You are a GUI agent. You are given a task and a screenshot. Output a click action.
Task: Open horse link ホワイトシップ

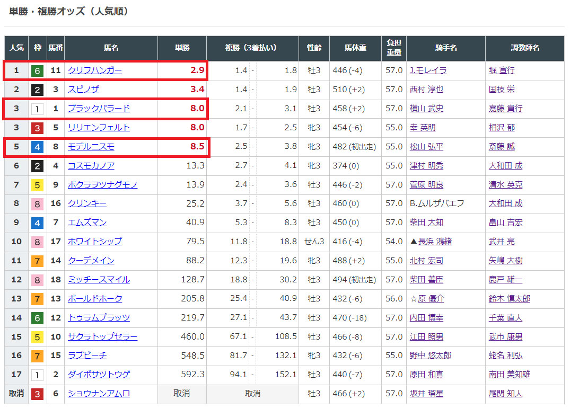(x=94, y=242)
